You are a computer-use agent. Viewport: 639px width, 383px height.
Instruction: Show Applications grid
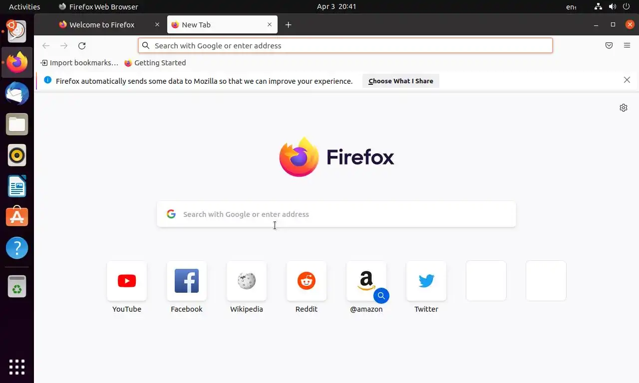coord(17,367)
